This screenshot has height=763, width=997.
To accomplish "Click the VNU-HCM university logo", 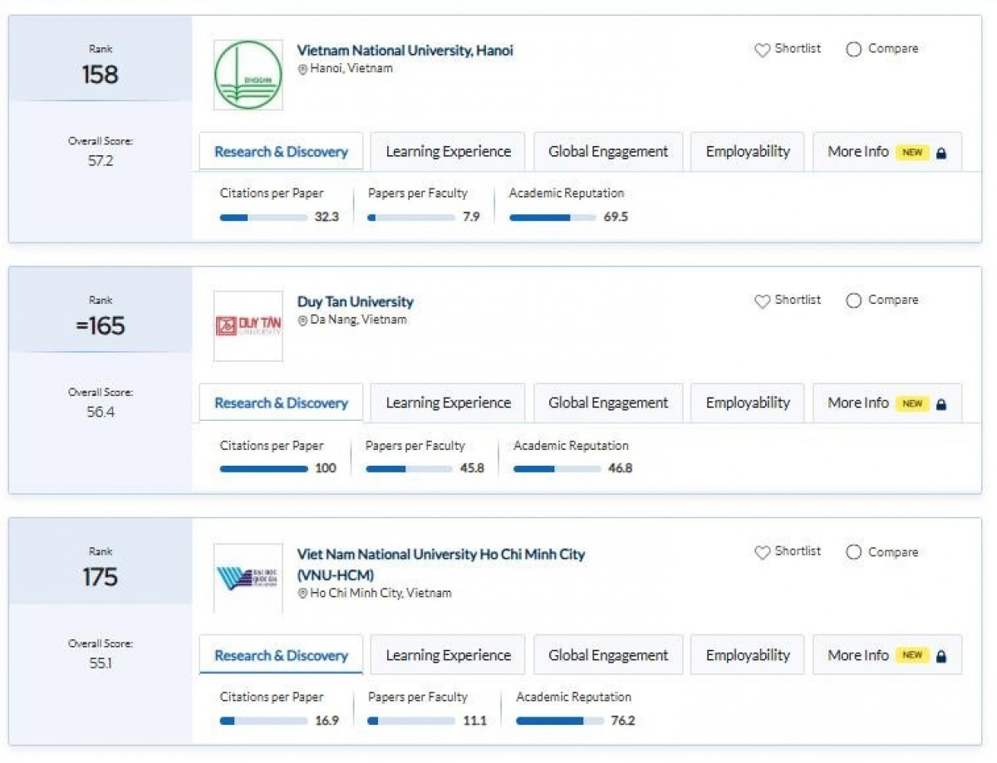I will click(x=247, y=577).
